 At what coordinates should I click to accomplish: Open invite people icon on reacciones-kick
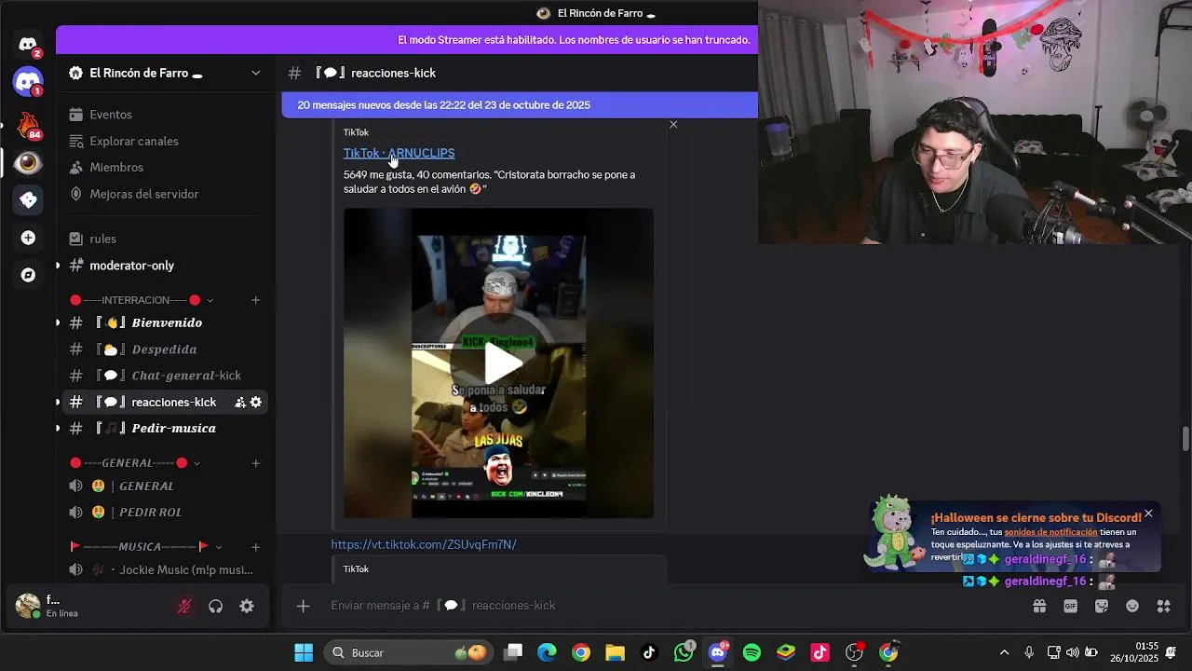(240, 403)
